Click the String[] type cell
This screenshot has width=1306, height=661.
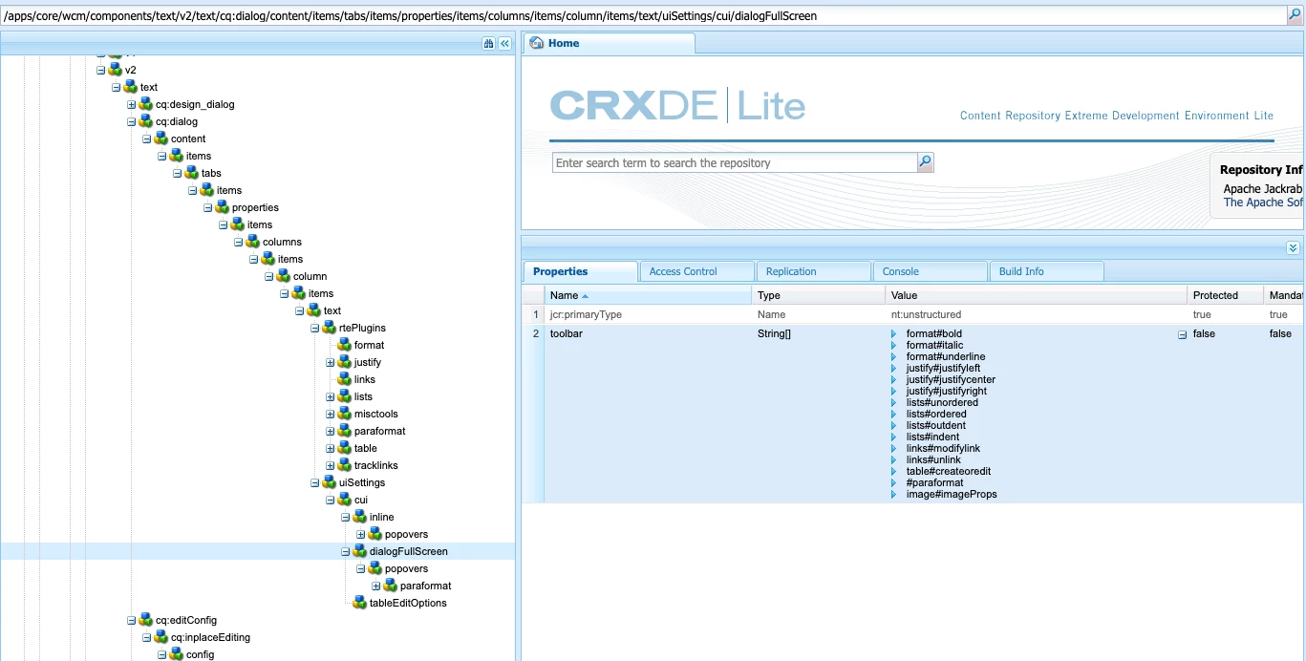pyautogui.click(x=774, y=333)
